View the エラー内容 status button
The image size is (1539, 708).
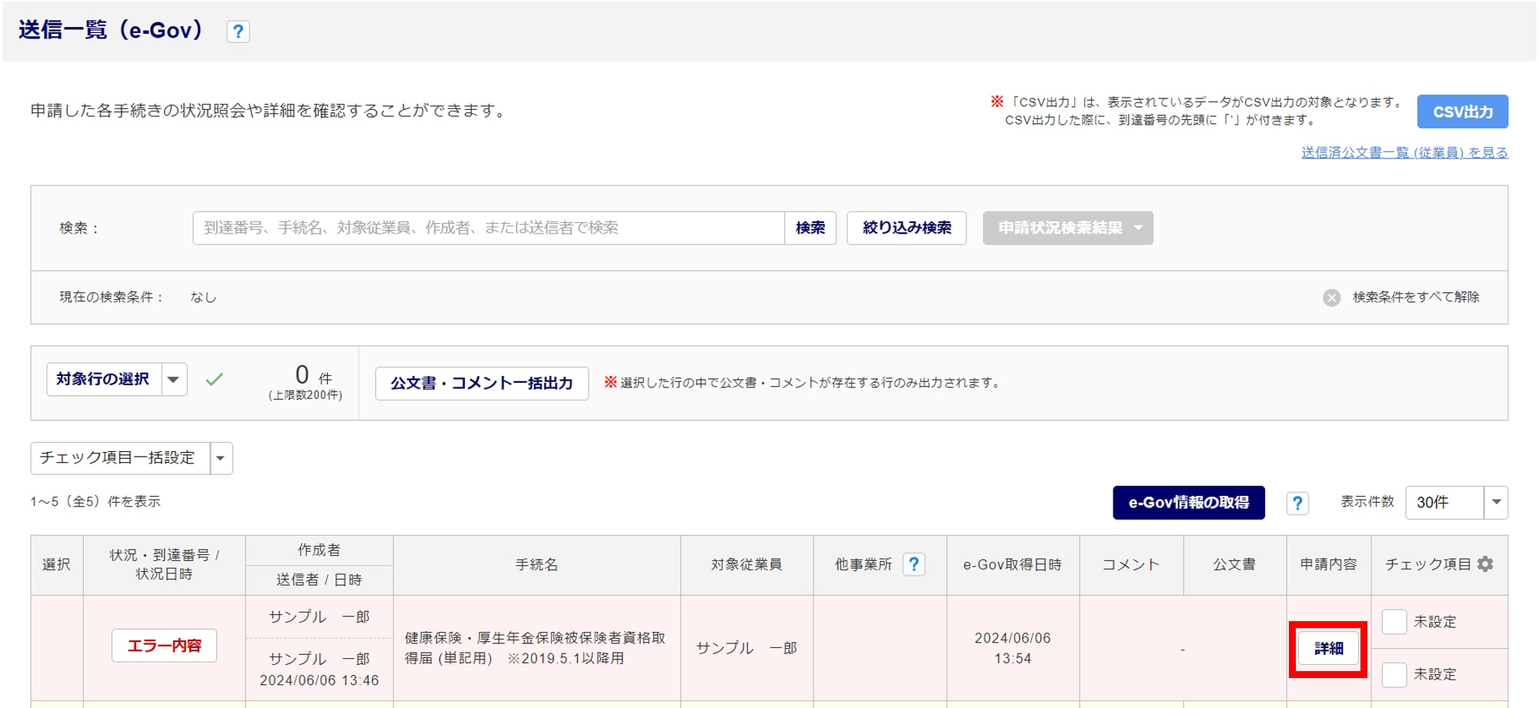click(x=164, y=646)
